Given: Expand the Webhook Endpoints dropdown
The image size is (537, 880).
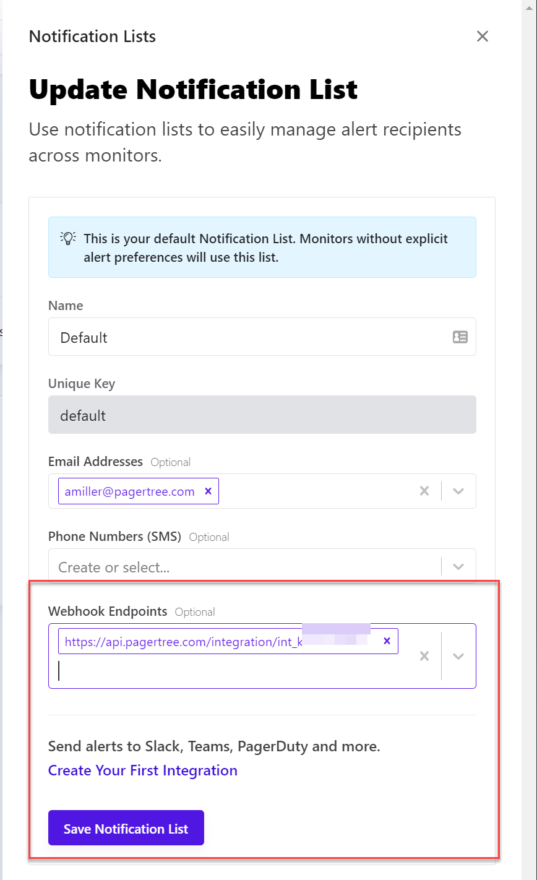Looking at the screenshot, I should [458, 656].
